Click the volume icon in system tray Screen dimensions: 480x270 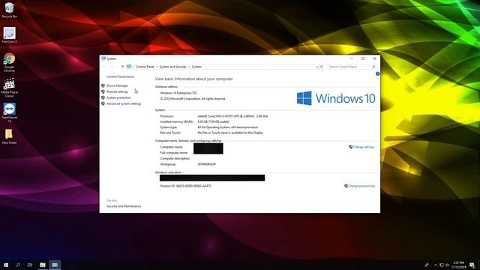(x=447, y=265)
